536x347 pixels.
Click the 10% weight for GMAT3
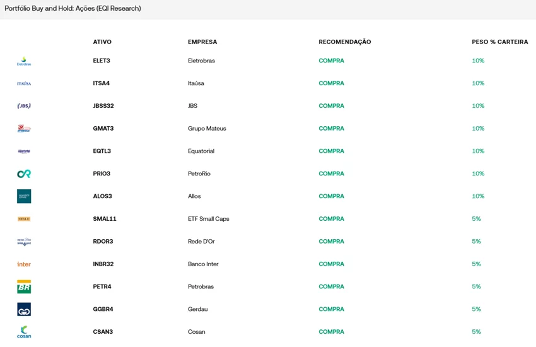(x=478, y=128)
